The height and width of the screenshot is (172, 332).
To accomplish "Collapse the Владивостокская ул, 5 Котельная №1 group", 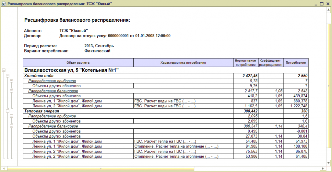I will (x=4, y=70).
